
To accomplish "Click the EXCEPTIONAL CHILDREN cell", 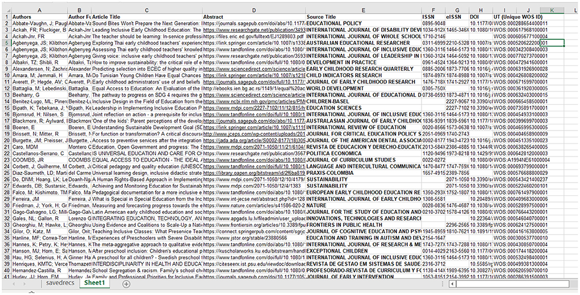I will [364, 251].
